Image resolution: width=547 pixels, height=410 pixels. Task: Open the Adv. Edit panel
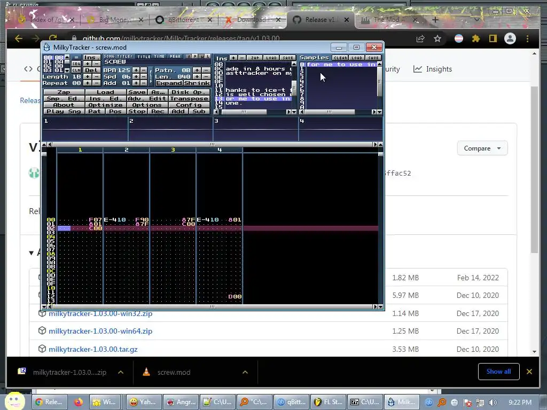pos(147,99)
